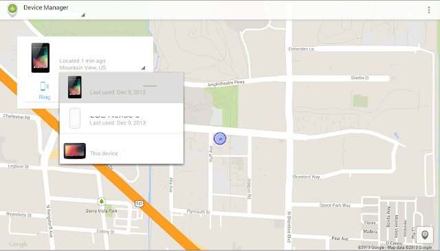Click the white phone outline thumbnail
Viewport: 440px width, 251px height.
(75, 118)
